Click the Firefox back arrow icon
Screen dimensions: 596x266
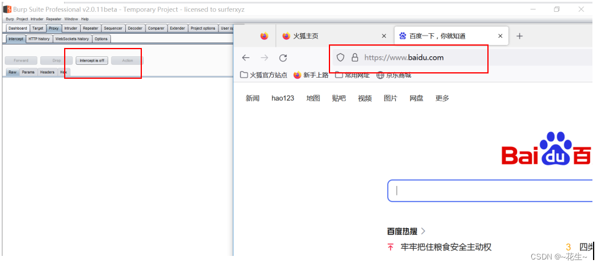[x=246, y=57]
